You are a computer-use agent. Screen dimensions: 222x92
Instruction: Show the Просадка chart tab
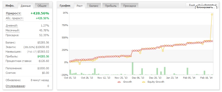tap(129, 6)
